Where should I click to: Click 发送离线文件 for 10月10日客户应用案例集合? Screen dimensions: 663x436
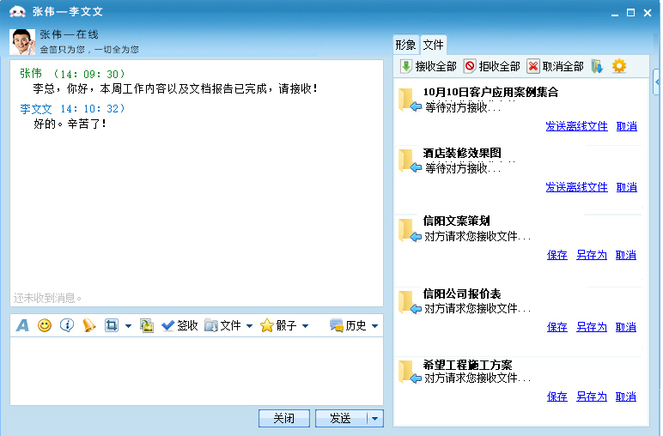[x=576, y=126]
